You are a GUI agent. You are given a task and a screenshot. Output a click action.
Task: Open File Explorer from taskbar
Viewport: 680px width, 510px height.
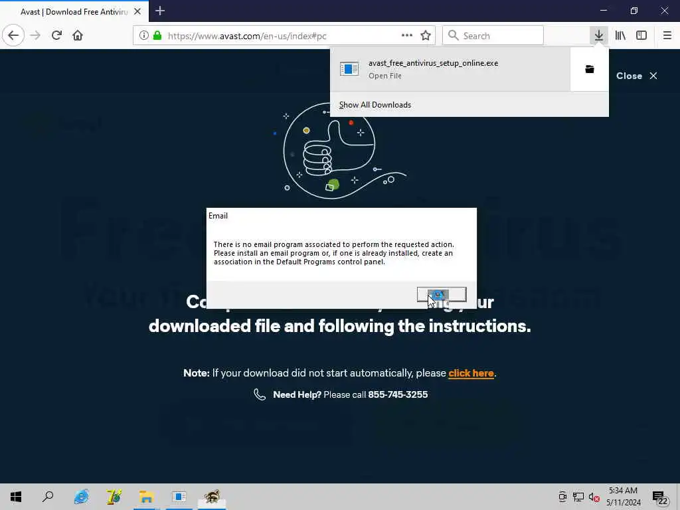(147, 497)
